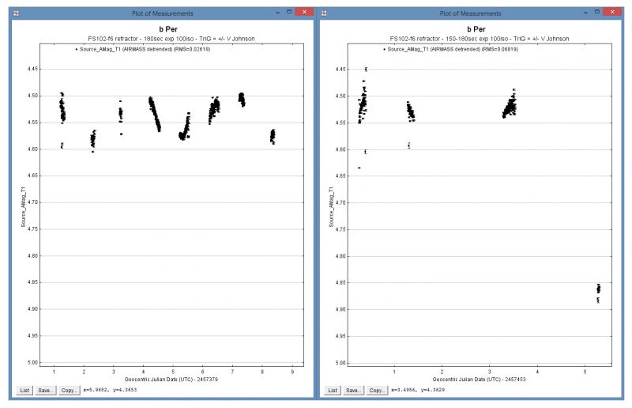Click Copy... in the window with RMS=0.02618 plot
Screen dimensions: 632x408
click(69, 391)
